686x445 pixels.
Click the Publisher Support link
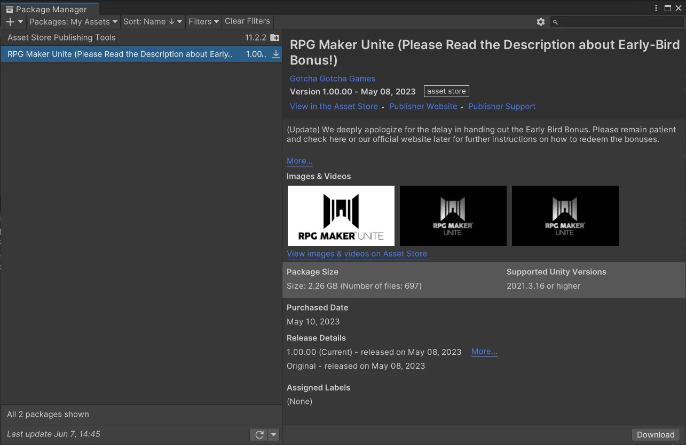tap(501, 106)
